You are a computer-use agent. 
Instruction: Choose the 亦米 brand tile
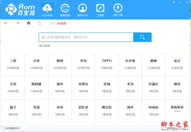click(x=60, y=111)
